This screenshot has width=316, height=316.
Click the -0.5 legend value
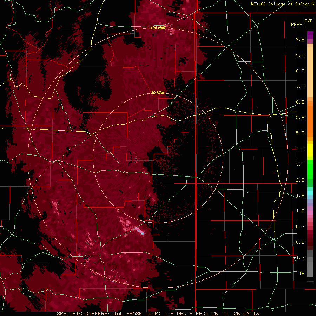pos(299,242)
